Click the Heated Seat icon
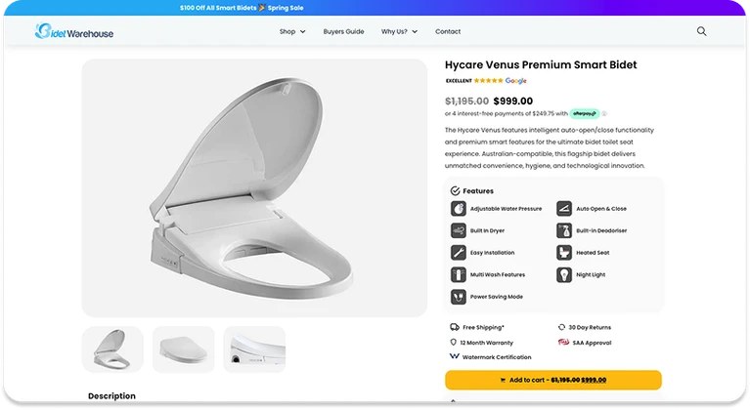This screenshot has width=750, height=410. click(x=564, y=252)
